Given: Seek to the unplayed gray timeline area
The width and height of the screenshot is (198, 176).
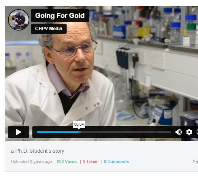Looking at the screenshot, I should point(125,132).
